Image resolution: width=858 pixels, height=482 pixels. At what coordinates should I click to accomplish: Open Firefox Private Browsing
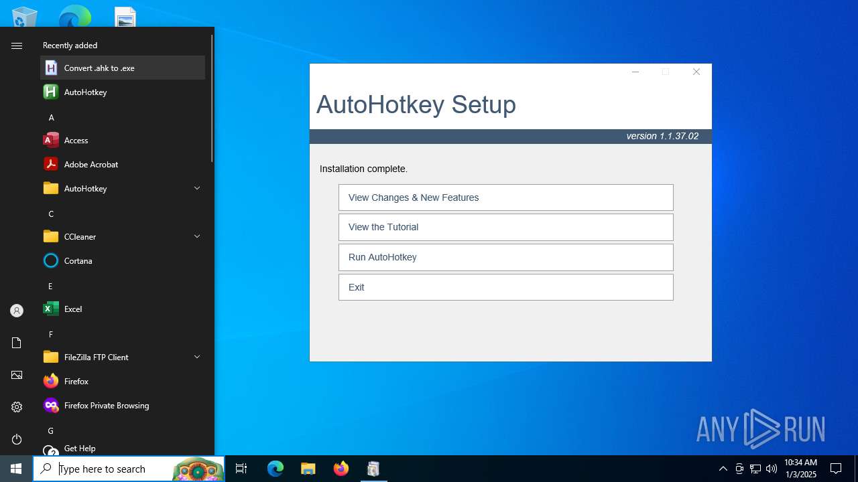tap(123, 405)
